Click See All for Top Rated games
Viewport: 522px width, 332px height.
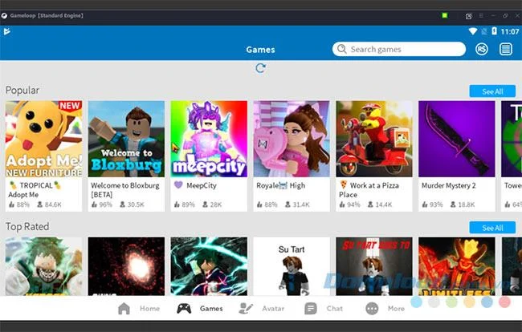492,228
